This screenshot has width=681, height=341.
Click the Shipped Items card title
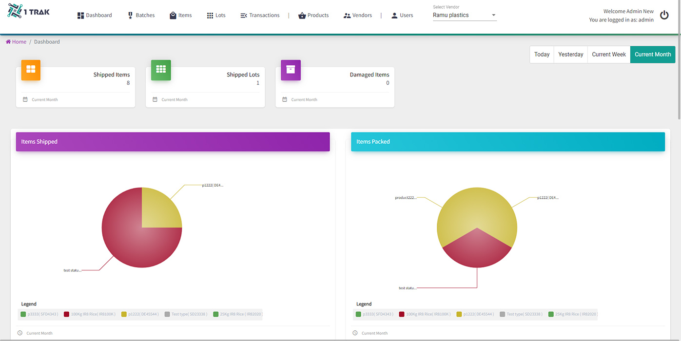pyautogui.click(x=112, y=75)
